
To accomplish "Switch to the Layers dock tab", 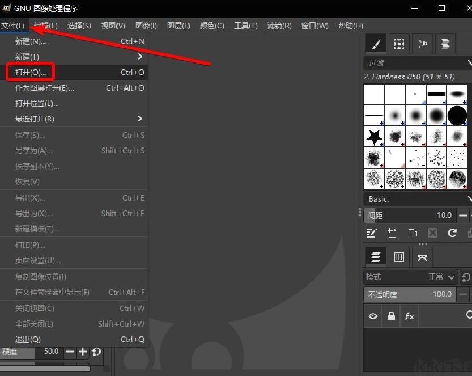I will (x=376, y=257).
